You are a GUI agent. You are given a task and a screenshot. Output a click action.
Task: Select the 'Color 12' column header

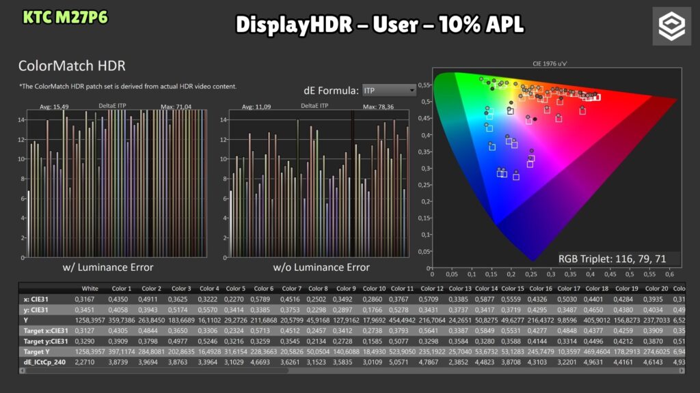click(x=432, y=289)
